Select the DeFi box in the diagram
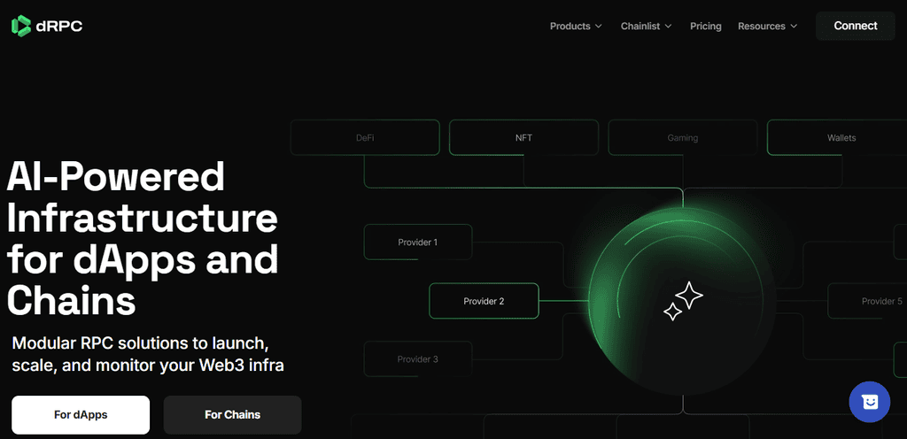The height and width of the screenshot is (439, 907). pos(365,137)
